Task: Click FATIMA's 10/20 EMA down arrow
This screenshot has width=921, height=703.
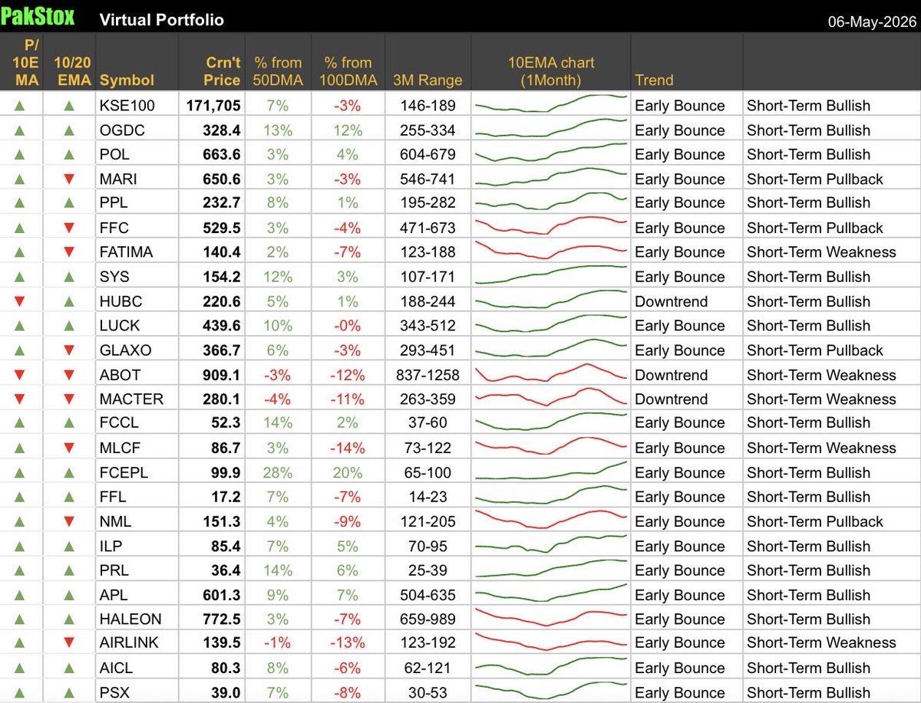Action: point(68,252)
